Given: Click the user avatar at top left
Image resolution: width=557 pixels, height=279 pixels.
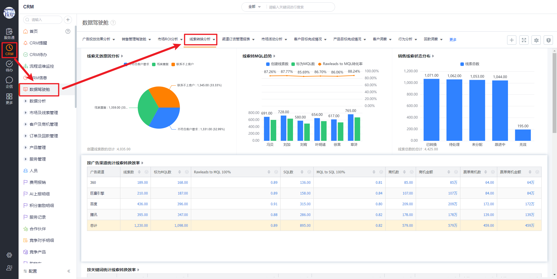Looking at the screenshot, I should tap(9, 13).
